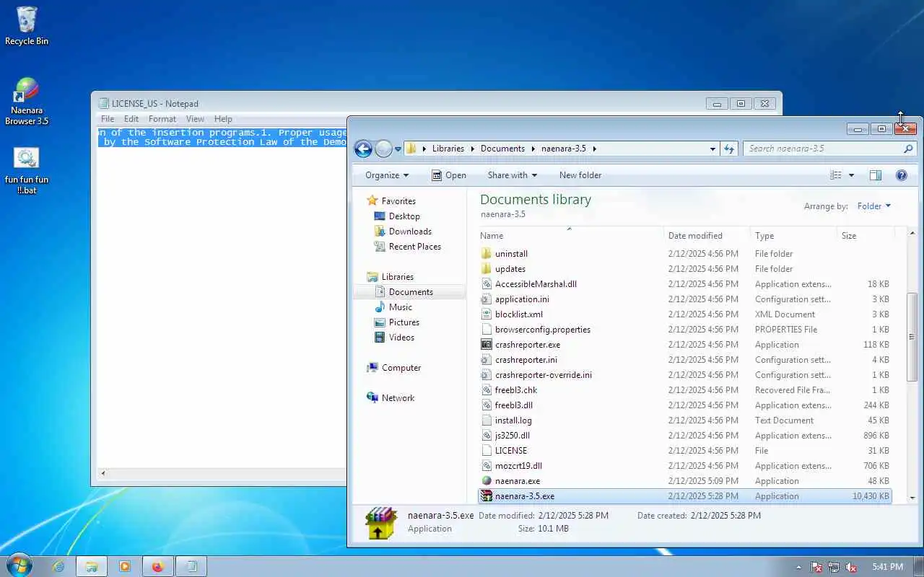Screen dimensions: 924x577
Task: Select the fun fun fun !!.bat desktop file
Action: tap(27, 170)
